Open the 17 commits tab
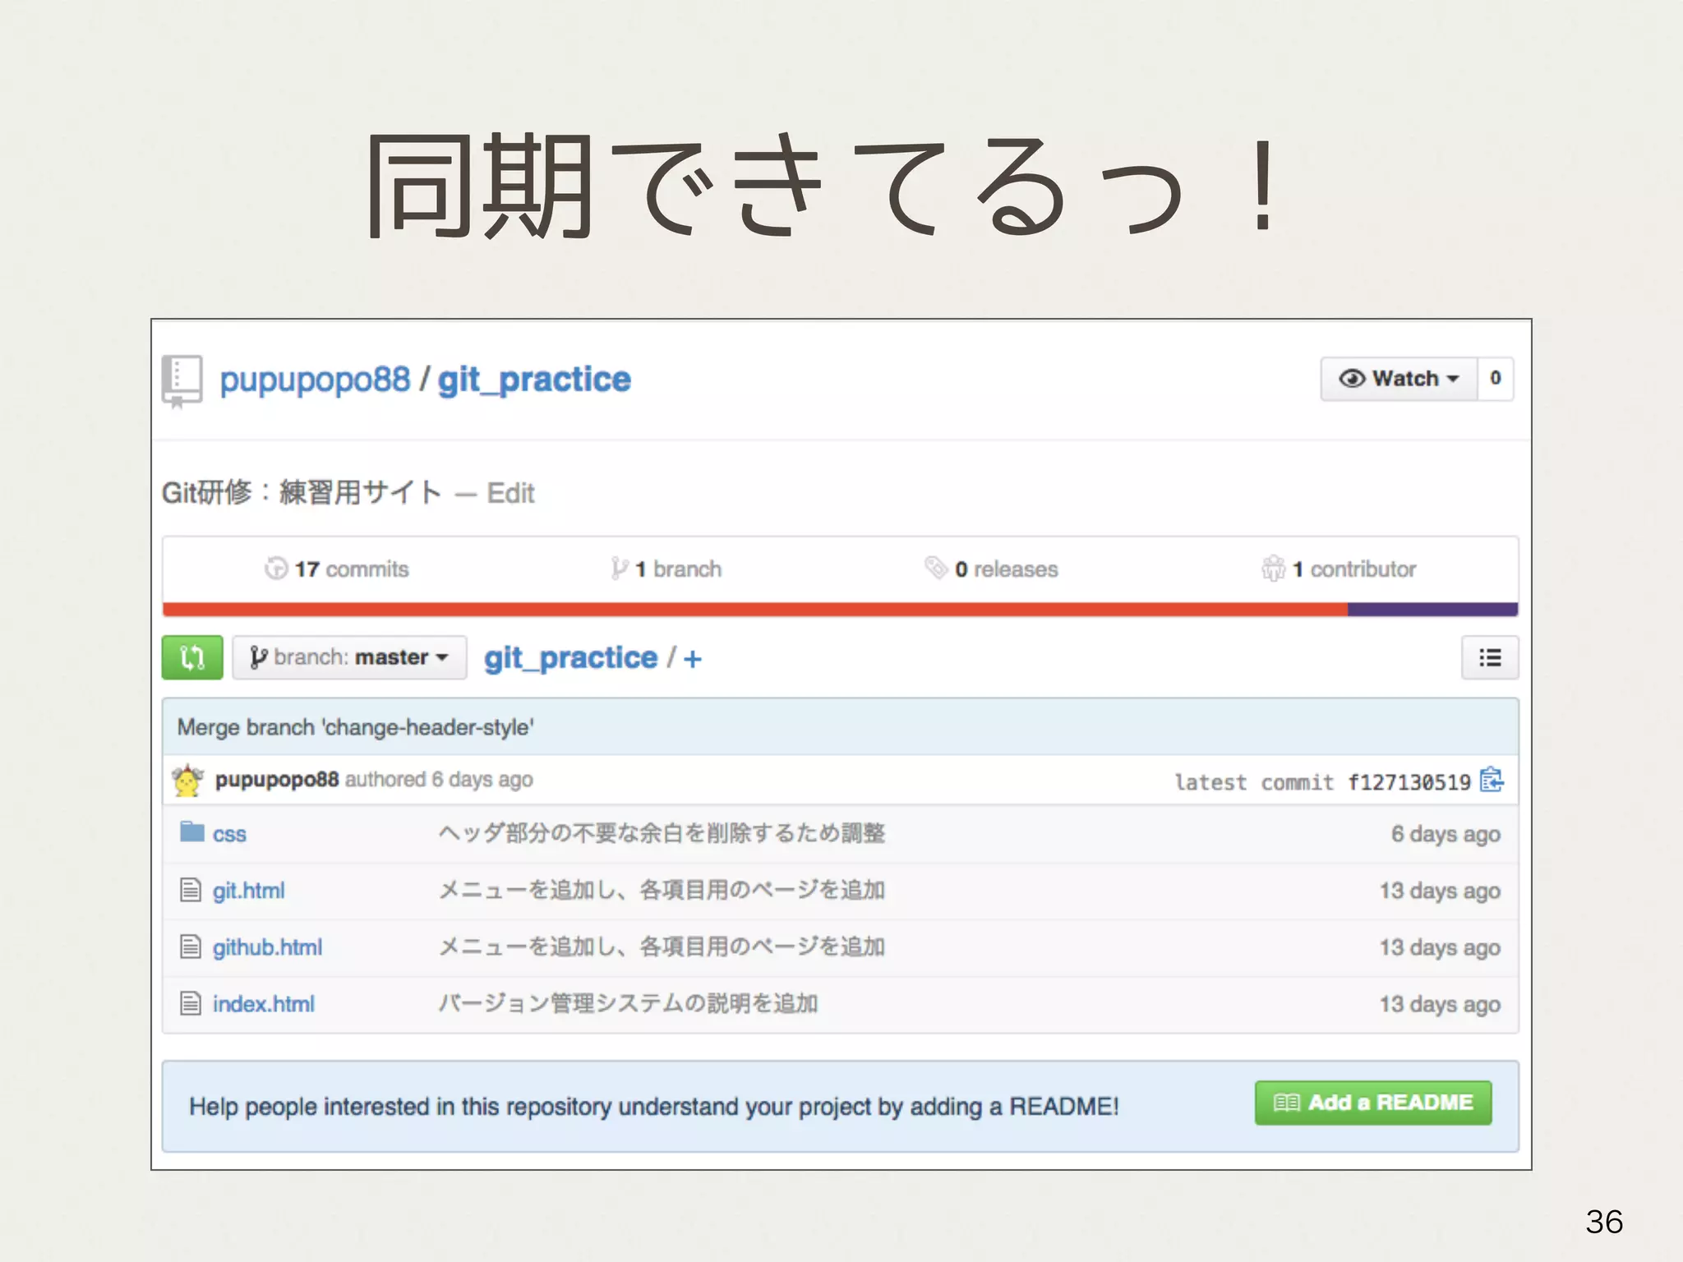 point(337,569)
